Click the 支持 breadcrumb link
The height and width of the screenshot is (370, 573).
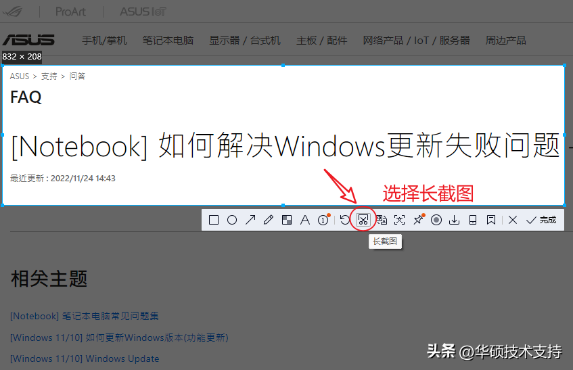click(49, 76)
